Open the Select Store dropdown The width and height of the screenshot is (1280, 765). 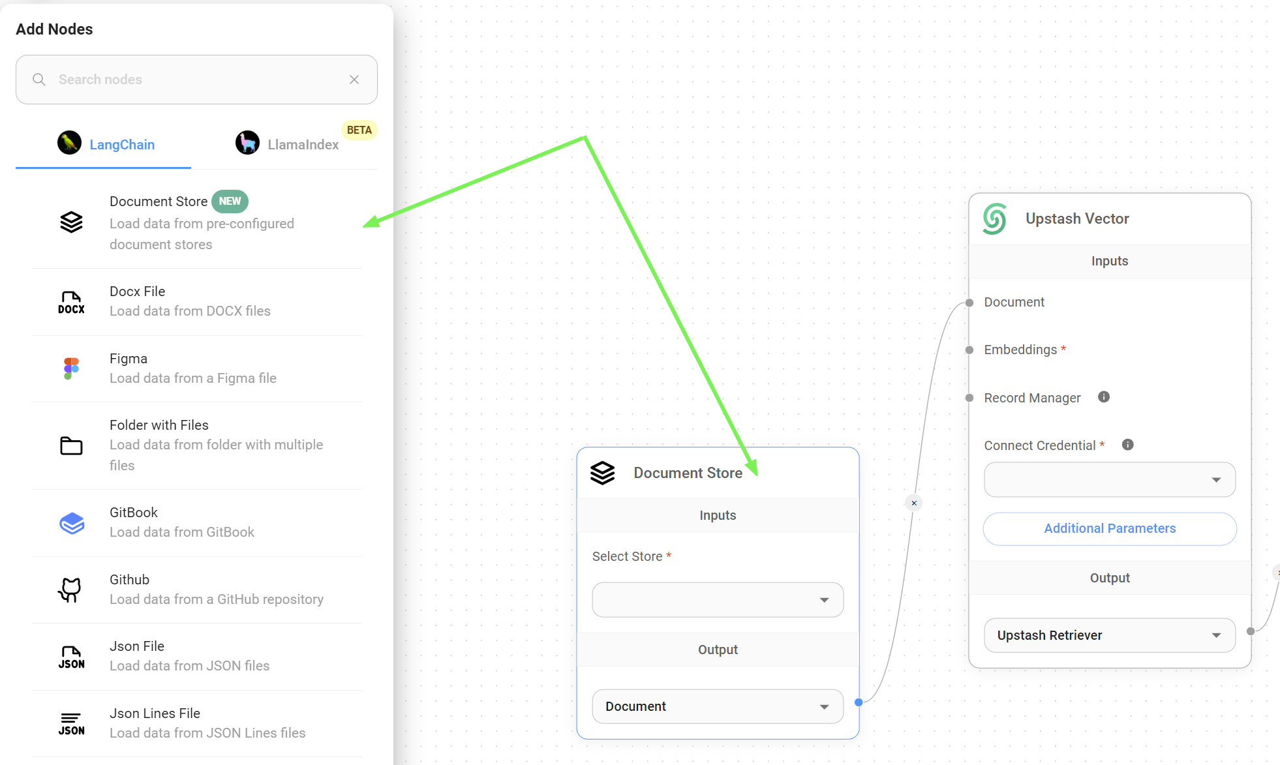click(x=718, y=600)
